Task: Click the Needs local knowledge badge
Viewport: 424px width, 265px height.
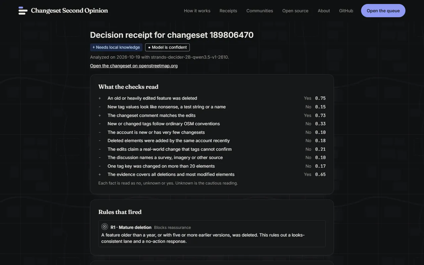Action: click(116, 47)
